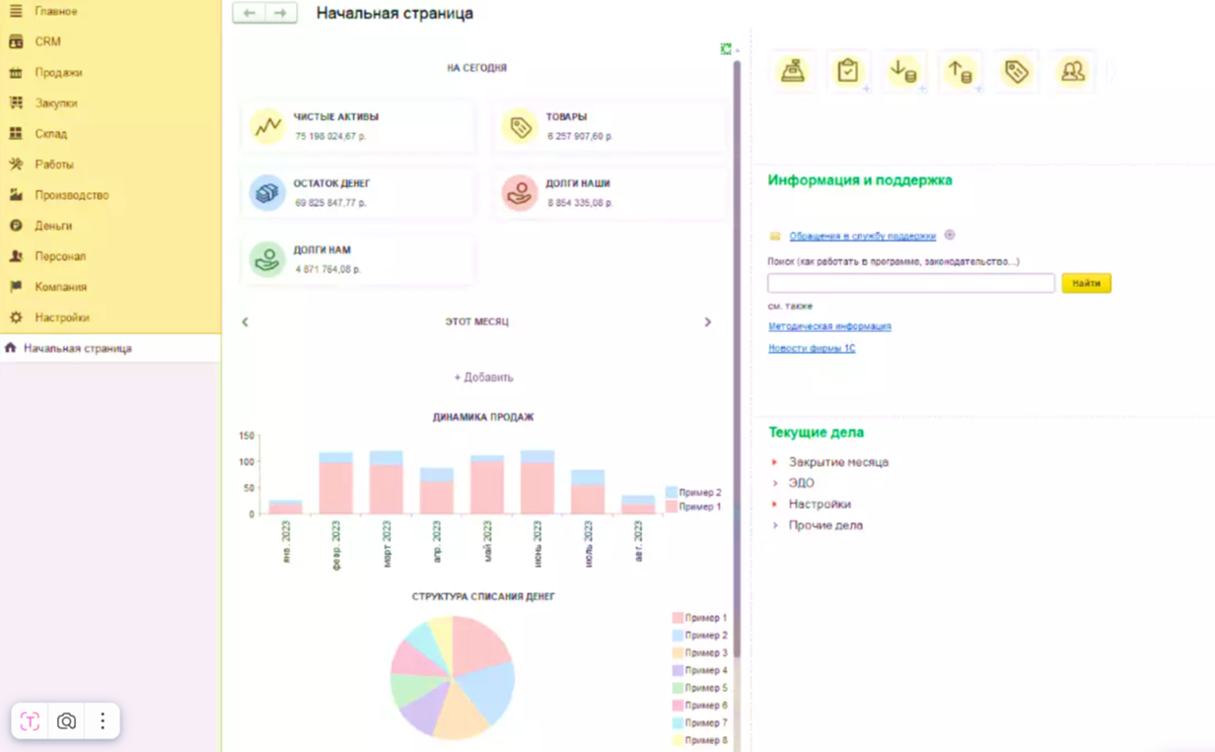Click the pie chart Структура списания денег
The height and width of the screenshot is (752, 1215).
pos(453,678)
